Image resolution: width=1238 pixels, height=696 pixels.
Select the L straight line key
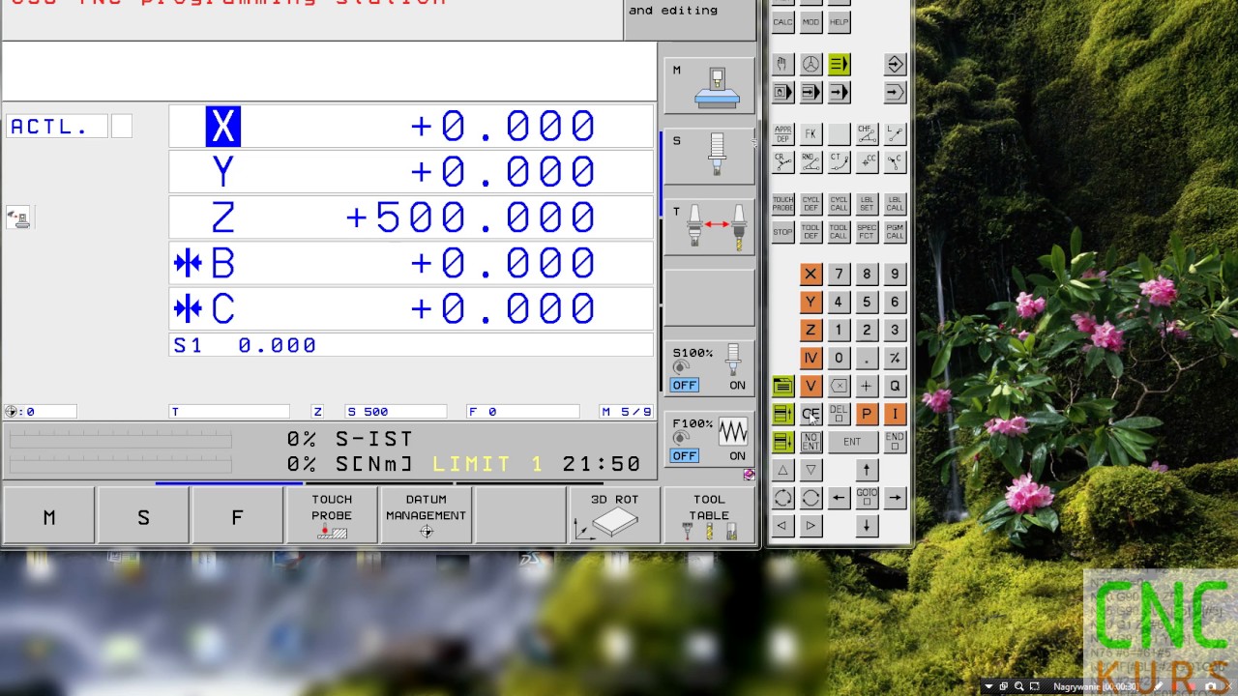[x=896, y=134]
